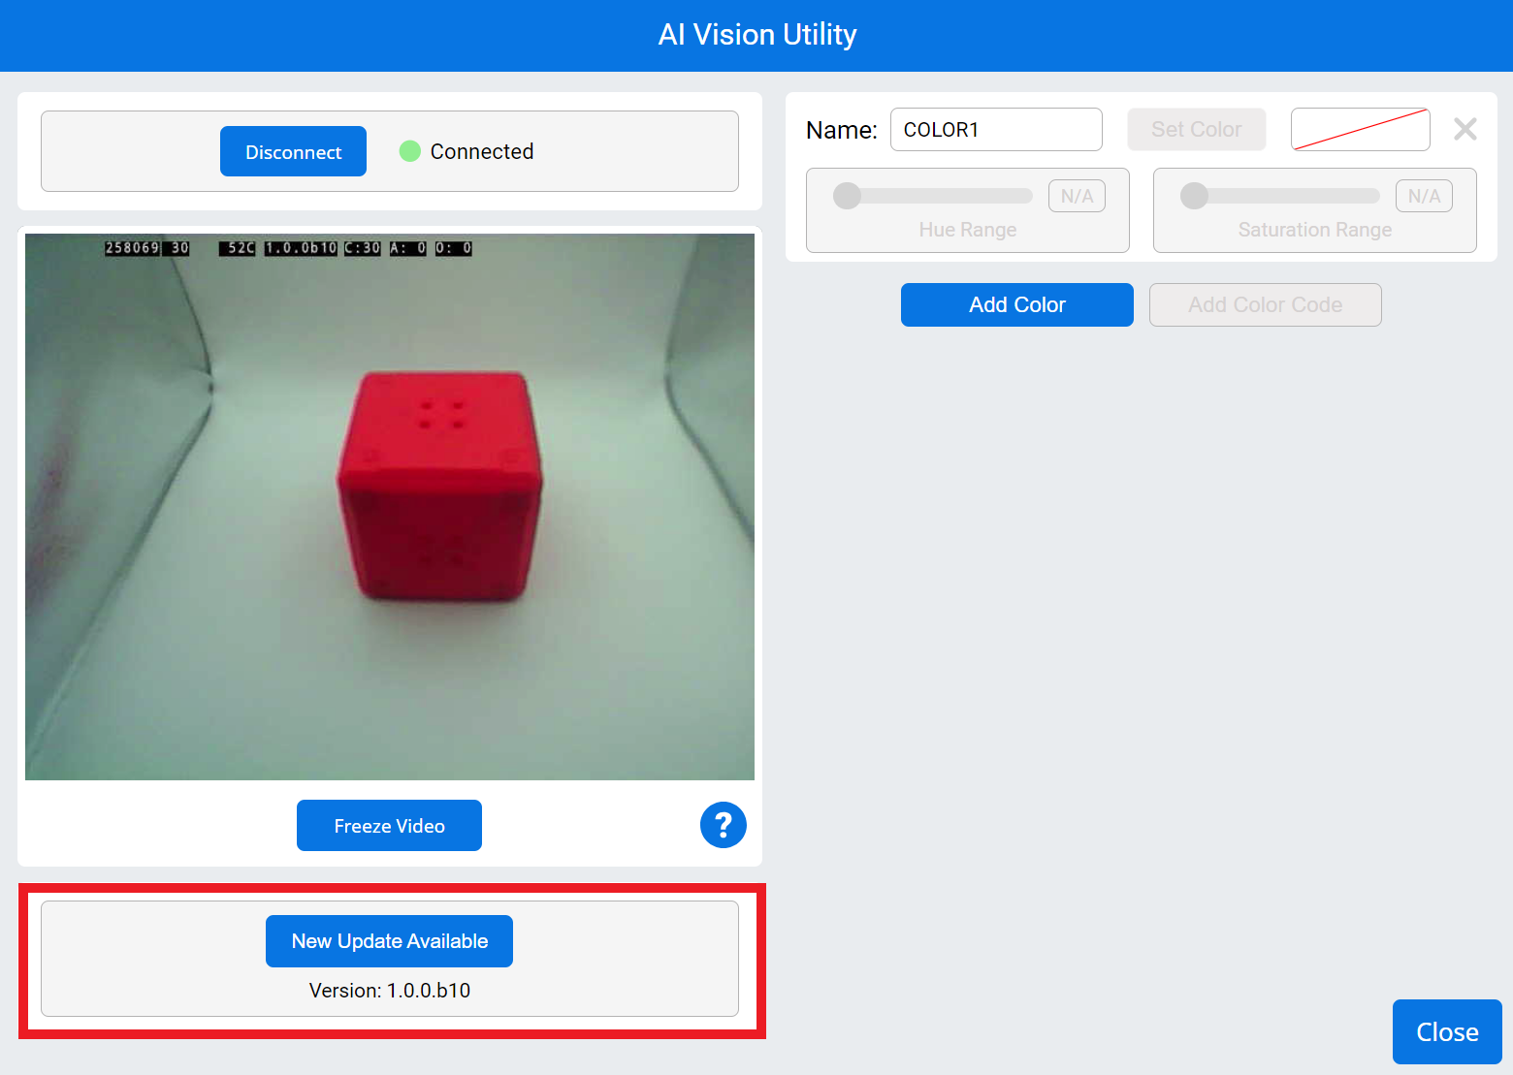
Task: Close the AI Vision Utility window
Action: [x=1446, y=1031]
